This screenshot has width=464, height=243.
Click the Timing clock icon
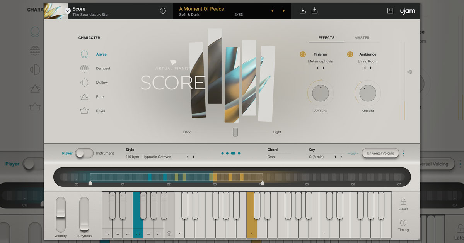pos(403,223)
